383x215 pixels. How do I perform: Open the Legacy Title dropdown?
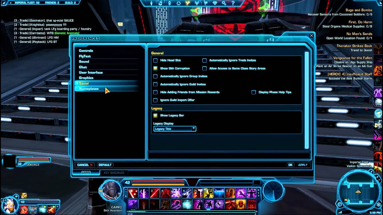[x=175, y=129]
